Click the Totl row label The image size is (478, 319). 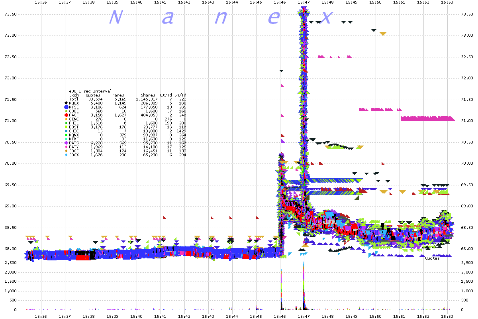(x=74, y=99)
